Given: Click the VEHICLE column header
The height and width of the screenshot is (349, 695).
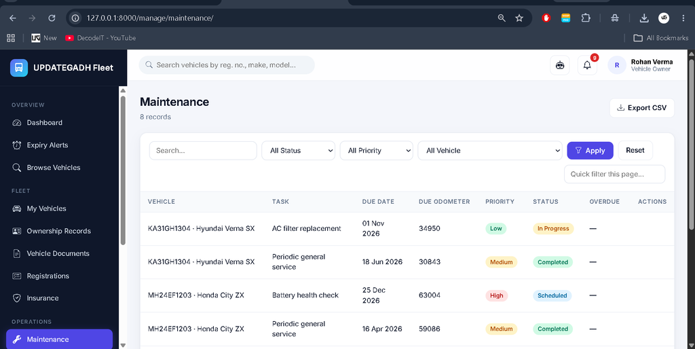Looking at the screenshot, I should tap(162, 202).
